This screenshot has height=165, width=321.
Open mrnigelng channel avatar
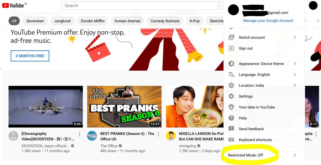[x=171, y=136]
